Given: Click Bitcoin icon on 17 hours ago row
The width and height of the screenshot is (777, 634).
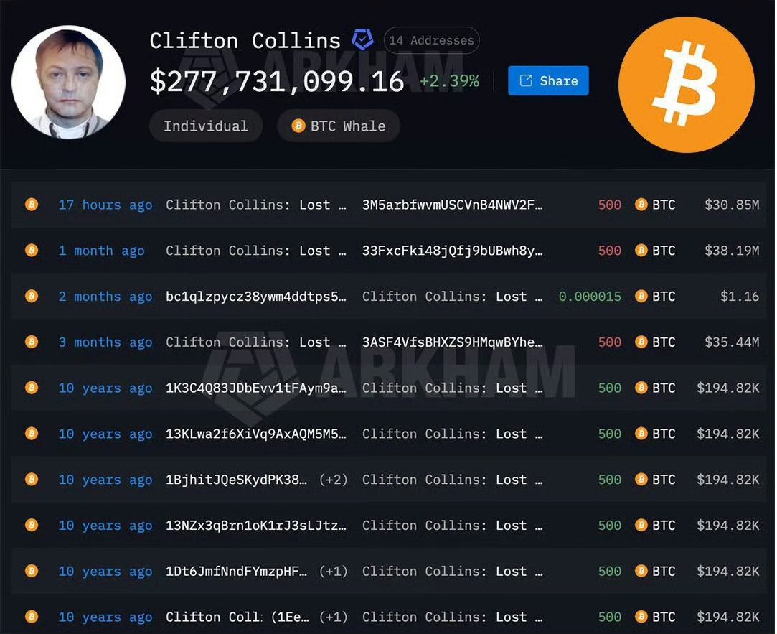Looking at the screenshot, I should 32,205.
